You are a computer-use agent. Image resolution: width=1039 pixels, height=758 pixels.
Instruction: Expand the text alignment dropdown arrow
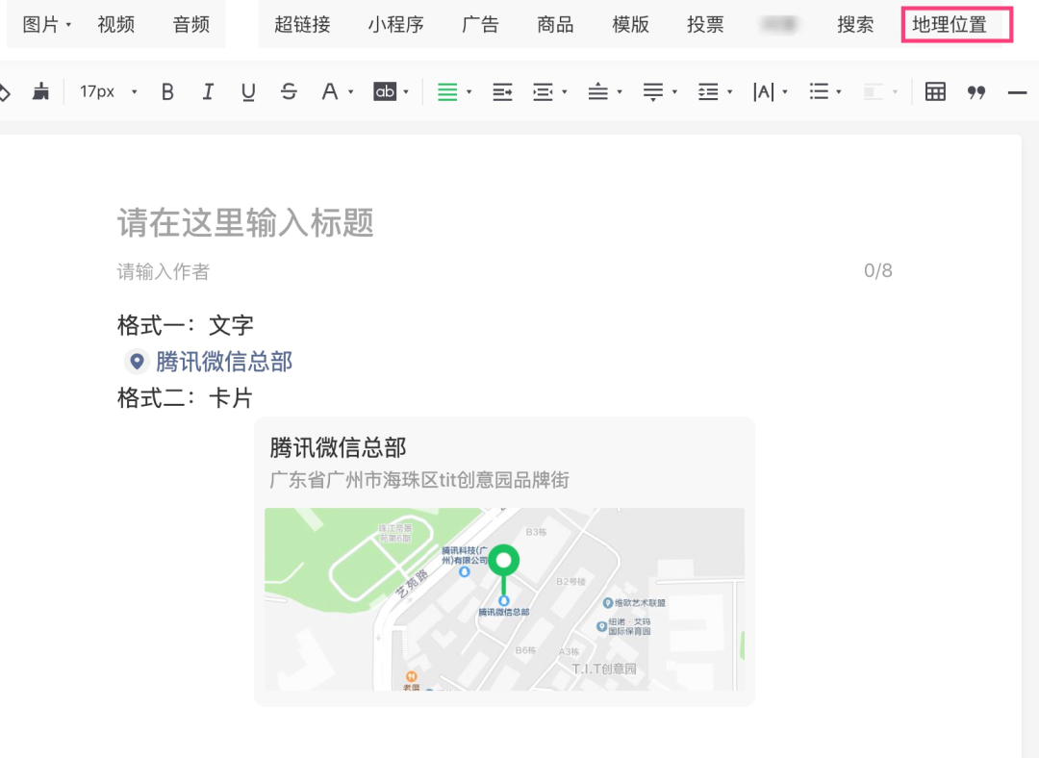[x=469, y=92]
